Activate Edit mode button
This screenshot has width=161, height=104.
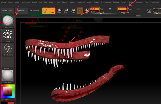click(45, 11)
